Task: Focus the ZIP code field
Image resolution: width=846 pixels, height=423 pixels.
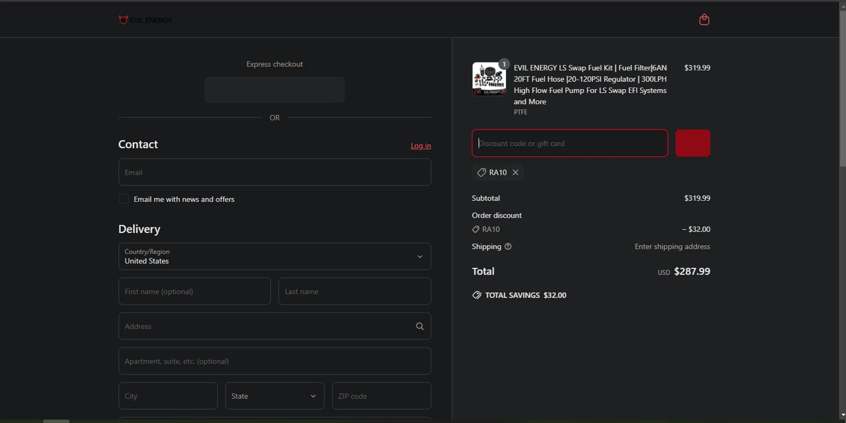Action: point(382,396)
